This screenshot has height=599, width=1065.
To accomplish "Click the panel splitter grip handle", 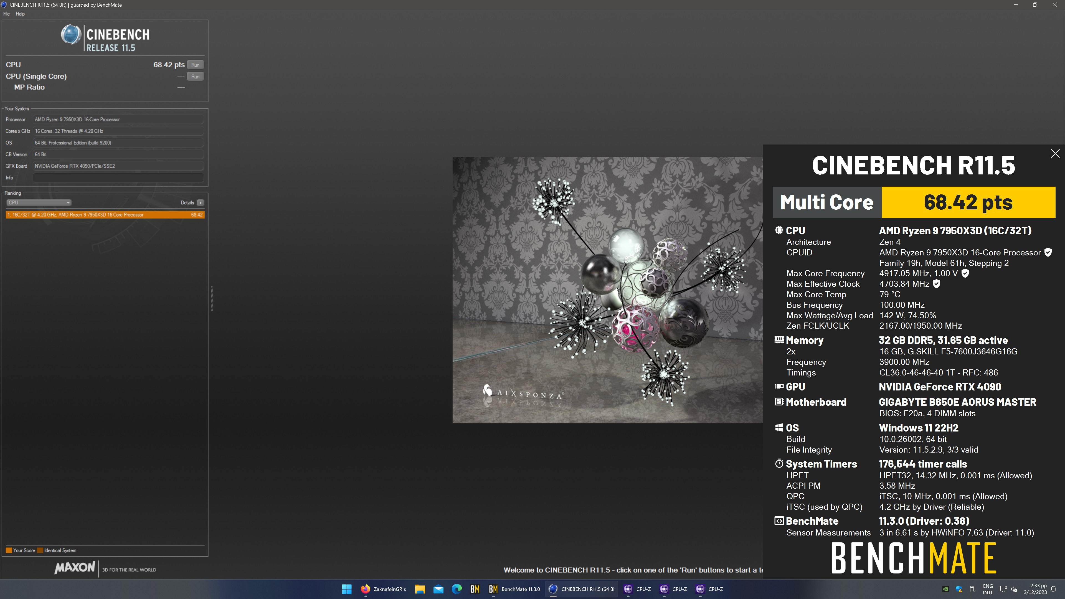I will point(212,298).
